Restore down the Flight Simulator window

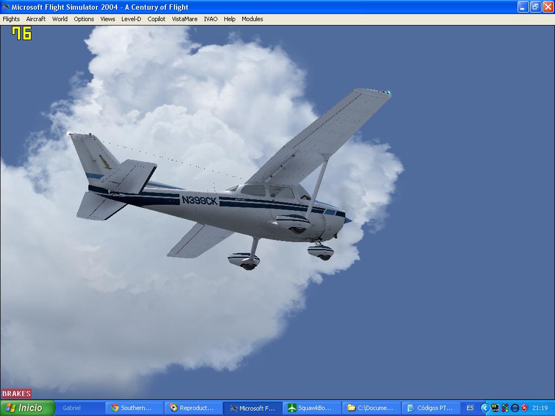(535, 6)
